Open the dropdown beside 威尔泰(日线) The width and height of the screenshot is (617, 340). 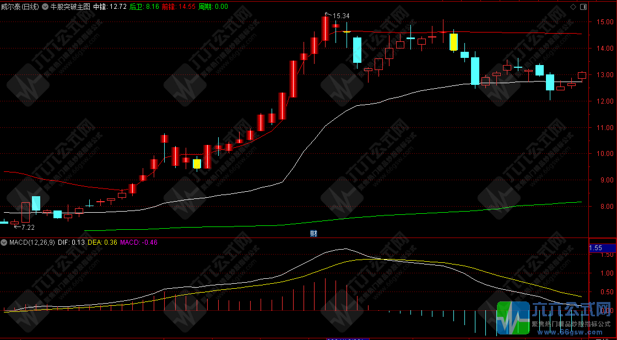(x=44, y=6)
